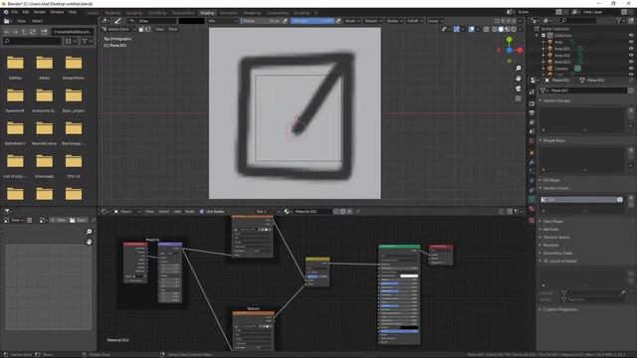This screenshot has height=358, width=637.
Task: Expand the Area.002 outliner item
Action: (543, 56)
